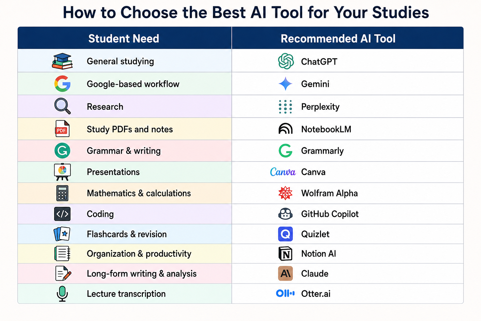This screenshot has height=321, width=481.
Task: Click the green microphone icon
Action: [62, 294]
